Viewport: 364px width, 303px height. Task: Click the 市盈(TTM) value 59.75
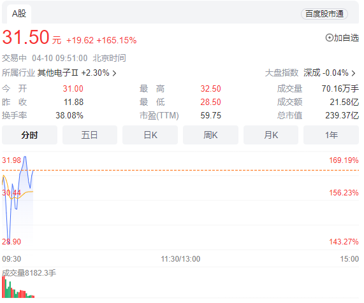[211, 115]
